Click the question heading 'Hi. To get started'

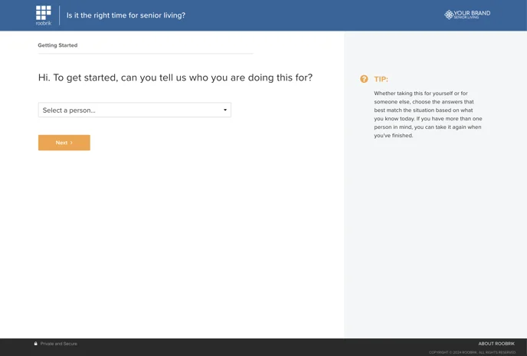pyautogui.click(x=175, y=77)
